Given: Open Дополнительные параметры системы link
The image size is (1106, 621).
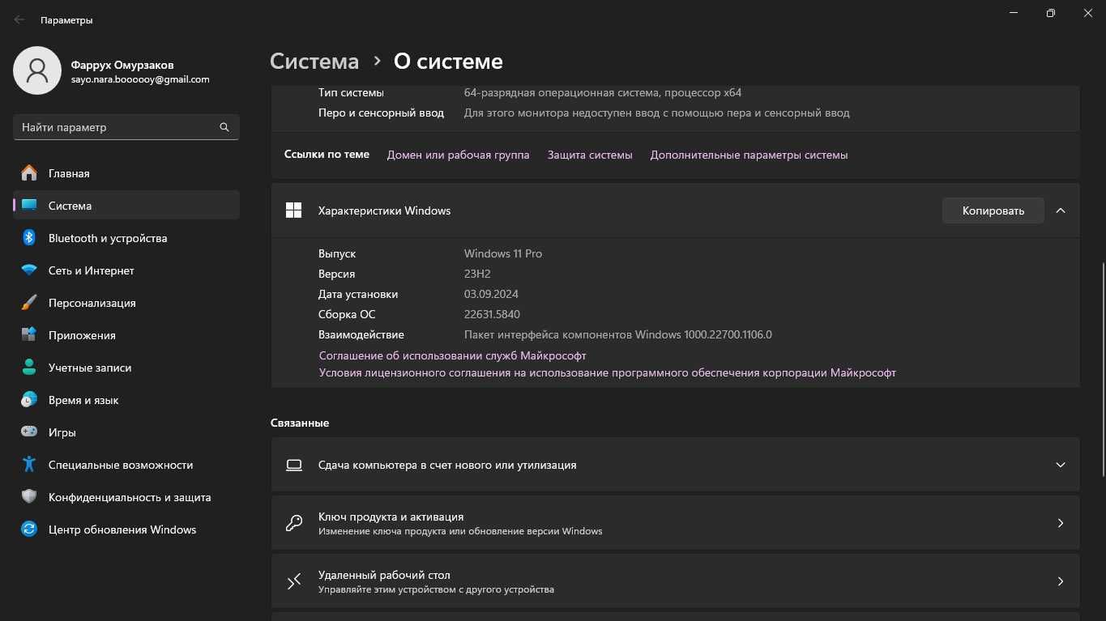Looking at the screenshot, I should coord(749,155).
